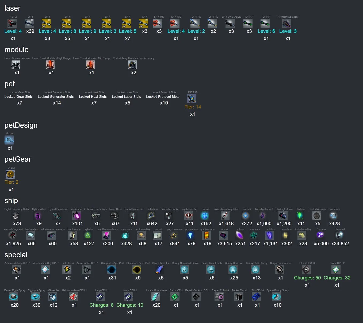
Task: Open the P.E.T.10 pet icon
Action: pyautogui.click(x=192, y=99)
